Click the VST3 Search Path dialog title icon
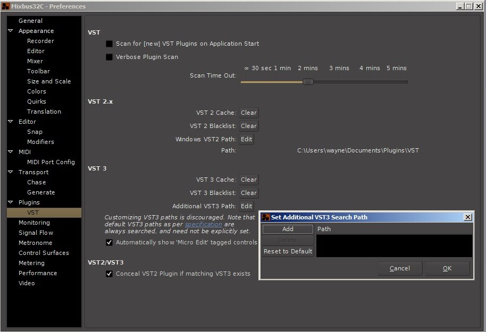Screen dimensions: 486x332 266,217
